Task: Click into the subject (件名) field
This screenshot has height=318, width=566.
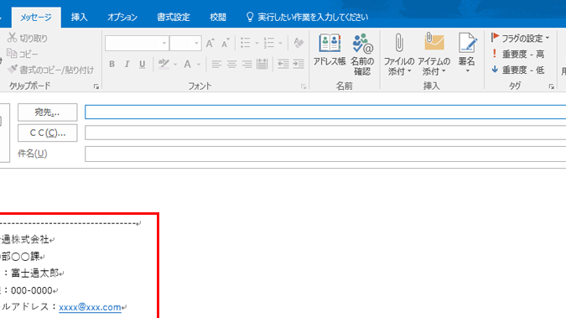Action: click(x=325, y=154)
